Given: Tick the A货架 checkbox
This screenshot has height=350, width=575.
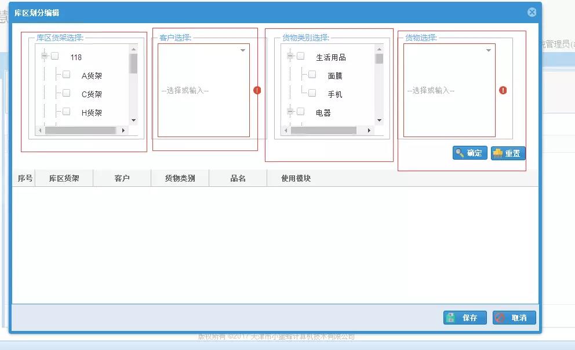Looking at the screenshot, I should click(67, 75).
